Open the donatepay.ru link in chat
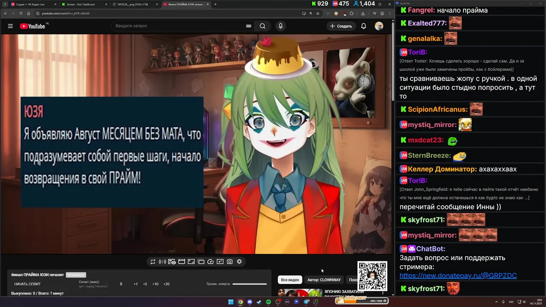 click(458, 276)
